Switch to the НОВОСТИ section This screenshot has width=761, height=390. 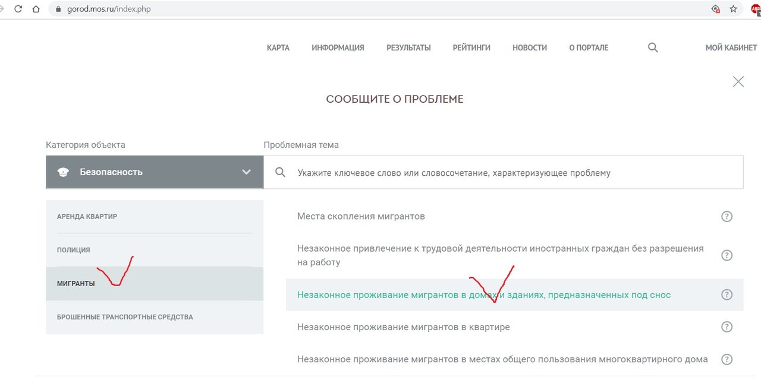pyautogui.click(x=529, y=47)
